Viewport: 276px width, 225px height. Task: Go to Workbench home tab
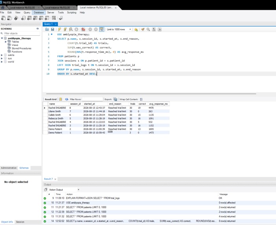pyautogui.click(x=3, y=7)
